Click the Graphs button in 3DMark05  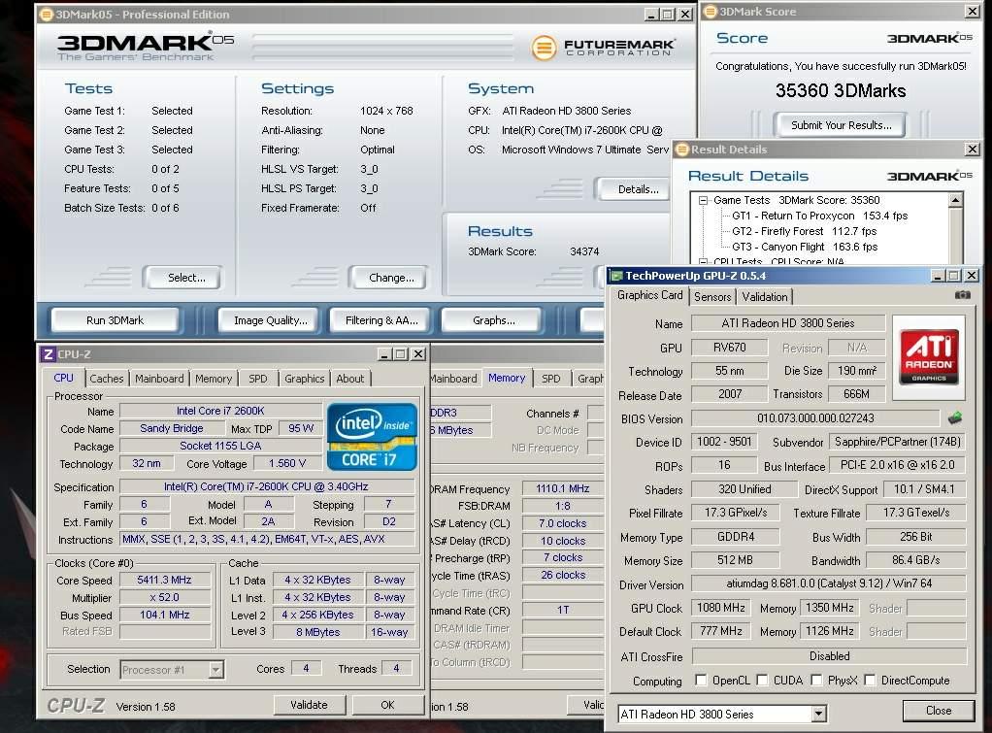[x=493, y=320]
